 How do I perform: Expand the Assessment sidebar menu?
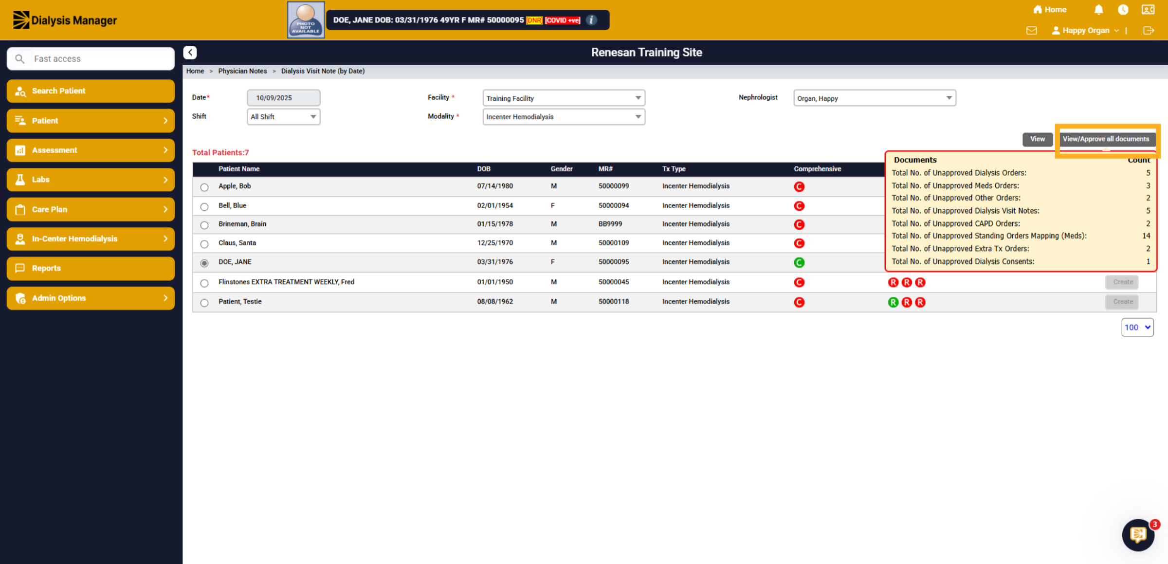[x=91, y=150]
